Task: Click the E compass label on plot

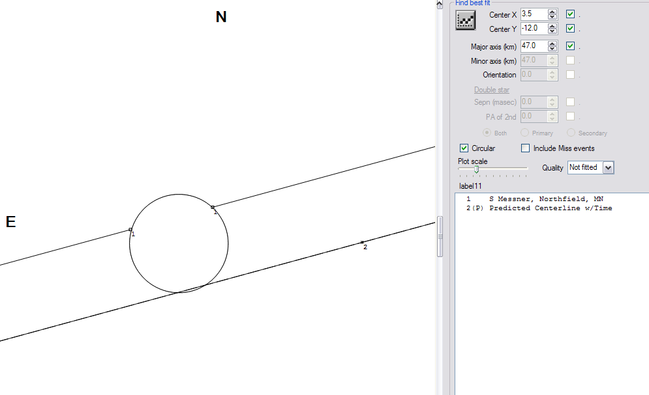Action: [10, 222]
